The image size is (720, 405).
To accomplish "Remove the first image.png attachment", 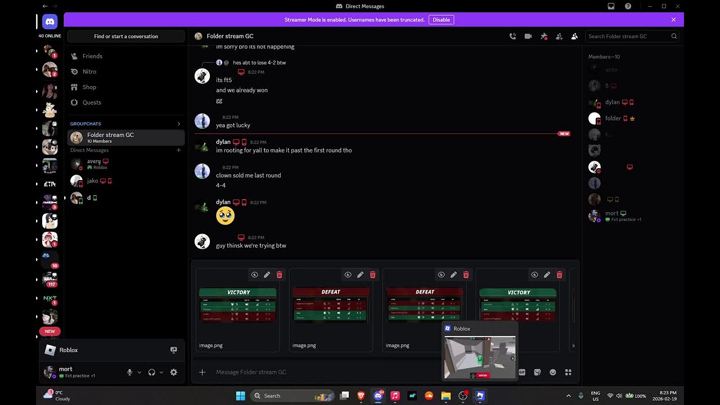I will coord(280,275).
